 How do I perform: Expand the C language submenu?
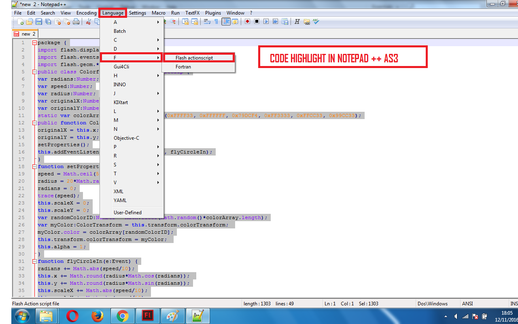[x=129, y=40]
